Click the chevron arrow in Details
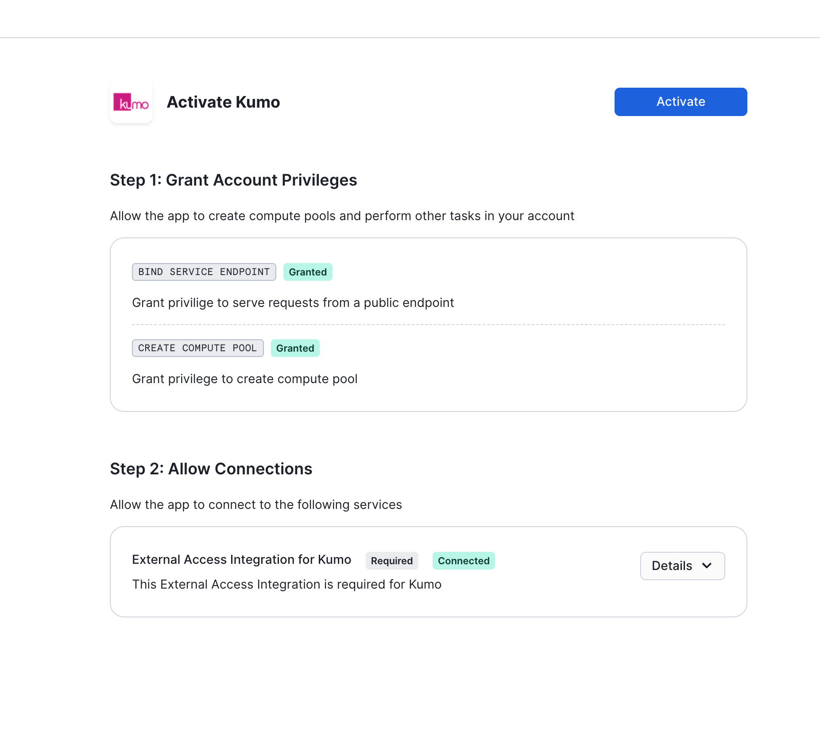This screenshot has width=820, height=729. [x=707, y=566]
